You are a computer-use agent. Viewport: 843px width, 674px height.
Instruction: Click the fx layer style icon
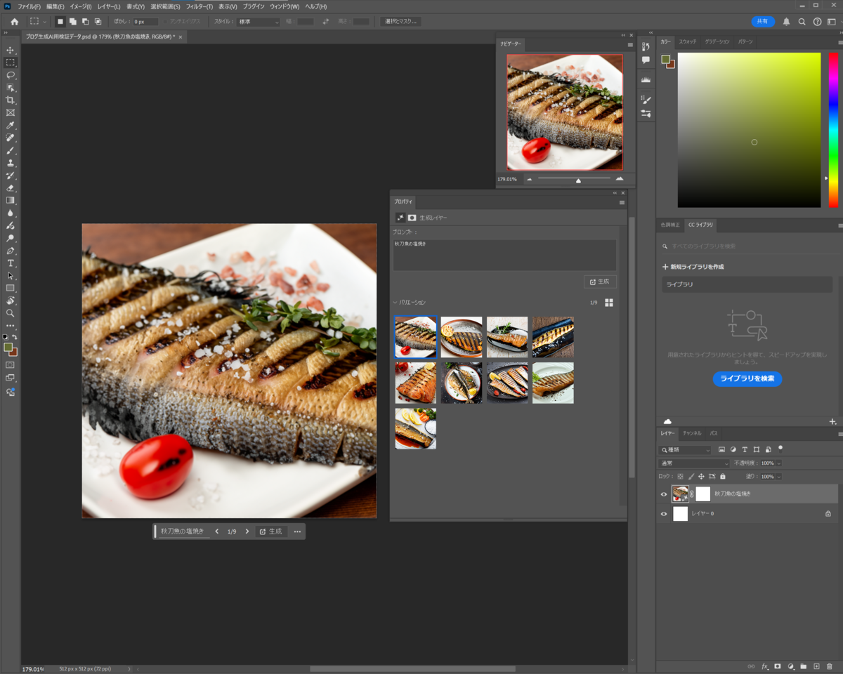[x=765, y=666]
